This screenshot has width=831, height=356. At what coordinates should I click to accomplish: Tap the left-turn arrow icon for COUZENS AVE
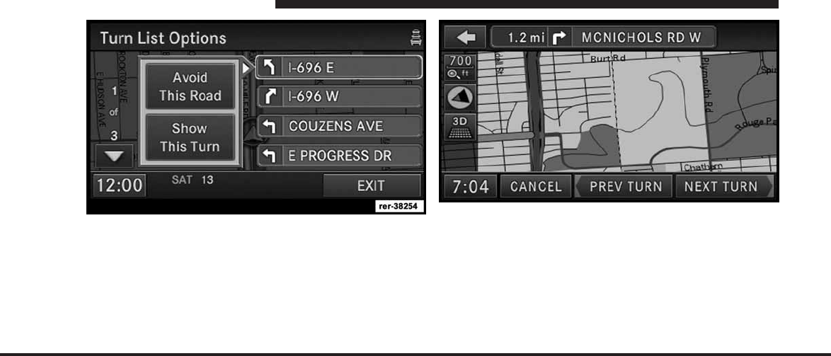coord(270,127)
